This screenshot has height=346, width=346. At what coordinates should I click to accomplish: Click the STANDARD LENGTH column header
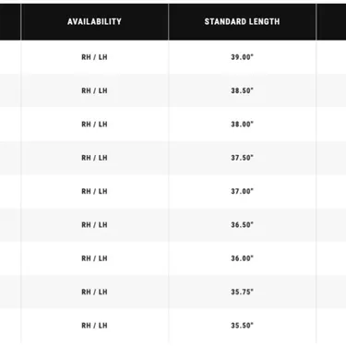pyautogui.click(x=242, y=21)
